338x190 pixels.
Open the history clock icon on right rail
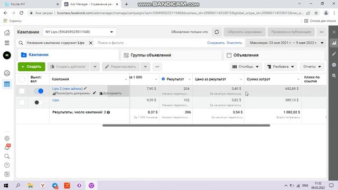334,65
